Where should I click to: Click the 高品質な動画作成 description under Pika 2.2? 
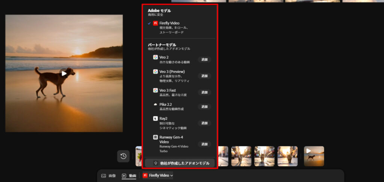(171, 109)
